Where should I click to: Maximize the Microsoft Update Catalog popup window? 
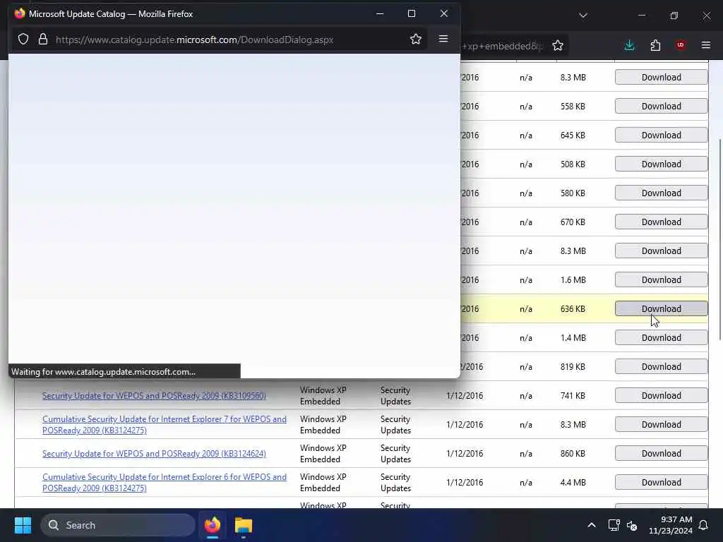pos(412,14)
